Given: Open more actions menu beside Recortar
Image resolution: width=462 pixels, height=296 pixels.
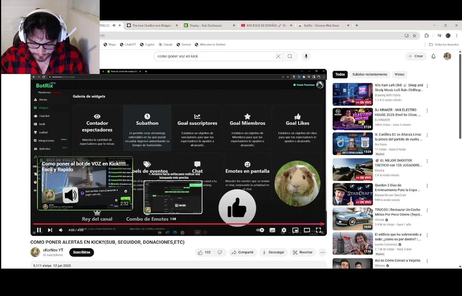Looking at the screenshot, I should (x=323, y=252).
